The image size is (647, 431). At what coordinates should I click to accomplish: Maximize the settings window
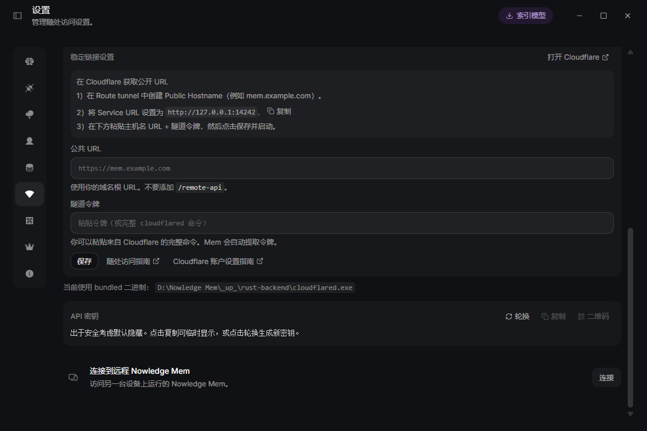603,16
